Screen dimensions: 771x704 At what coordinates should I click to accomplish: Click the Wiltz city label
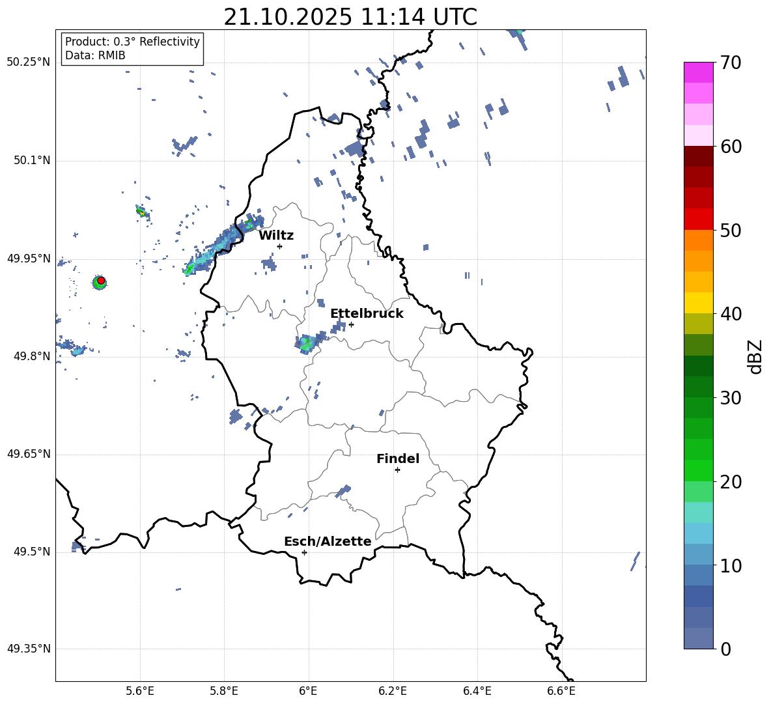[276, 236]
